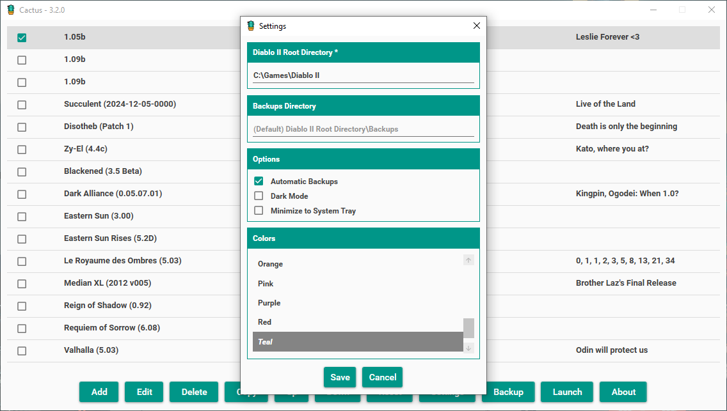Open the About button

coord(623,392)
